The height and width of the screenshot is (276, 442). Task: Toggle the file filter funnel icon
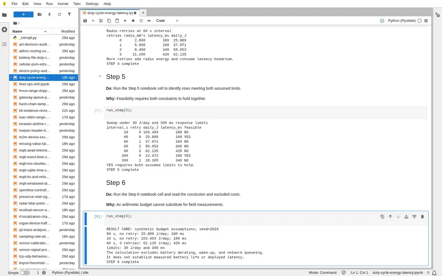coord(69,14)
